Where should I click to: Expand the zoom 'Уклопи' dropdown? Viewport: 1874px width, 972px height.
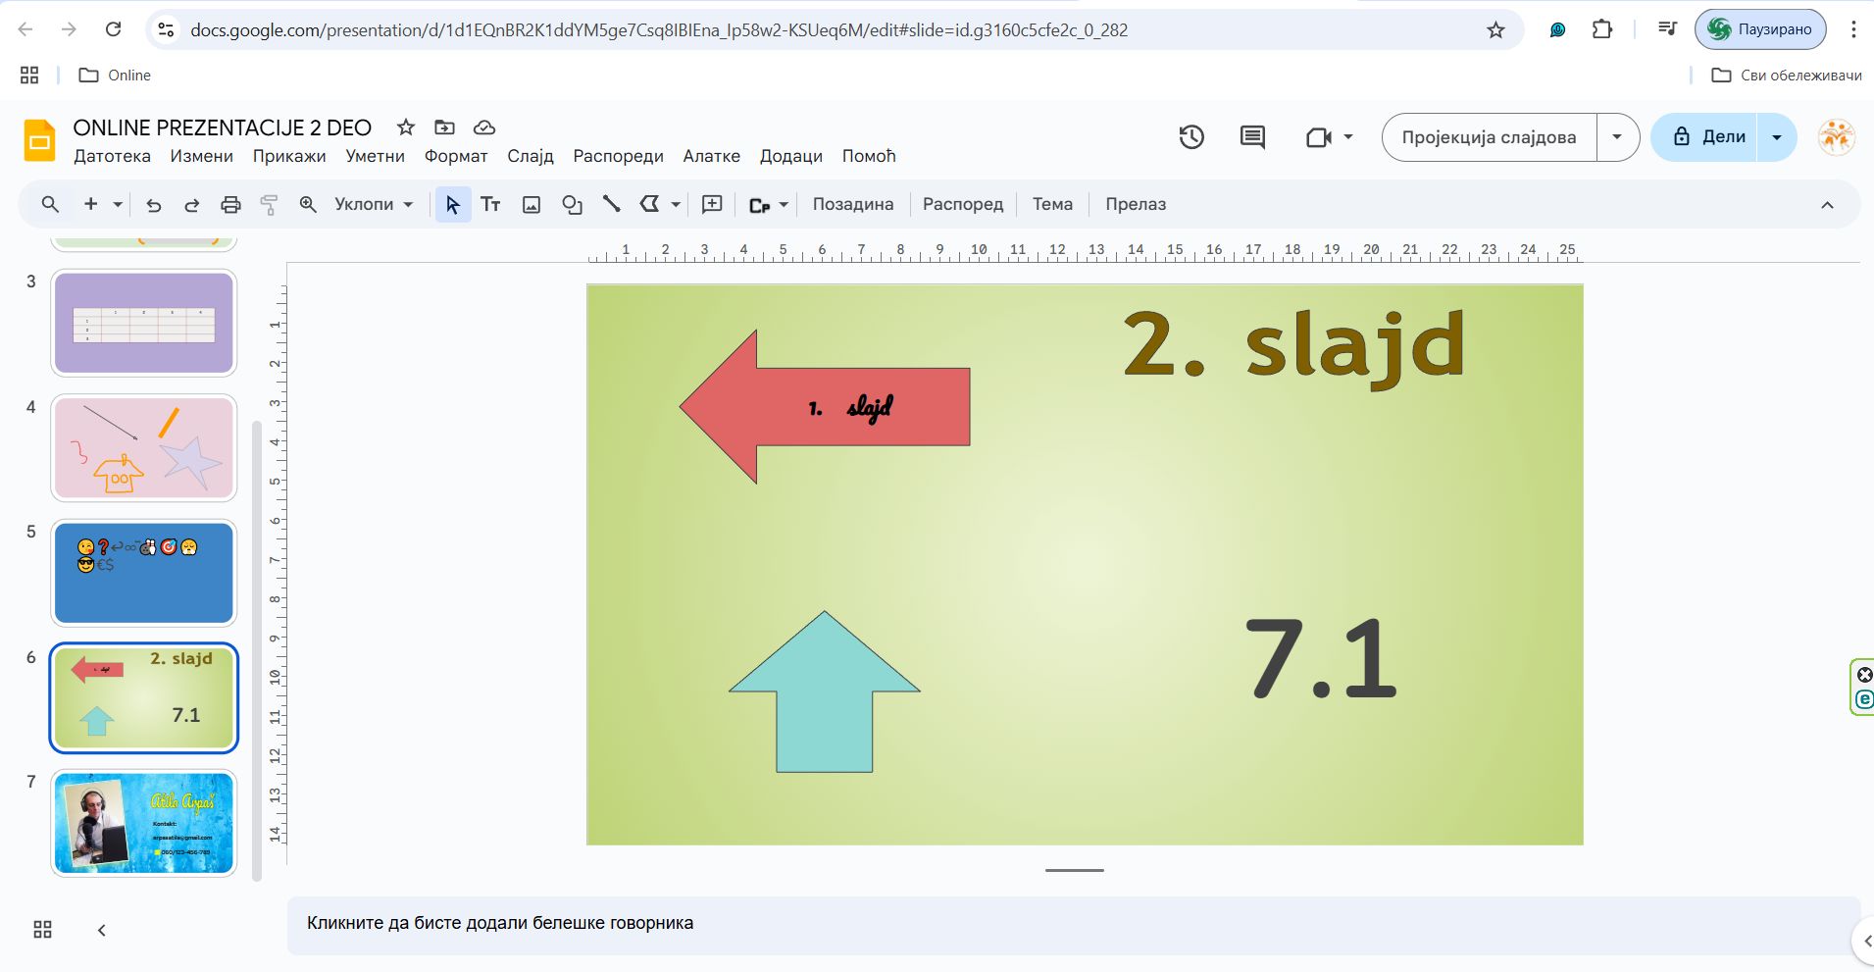374,205
